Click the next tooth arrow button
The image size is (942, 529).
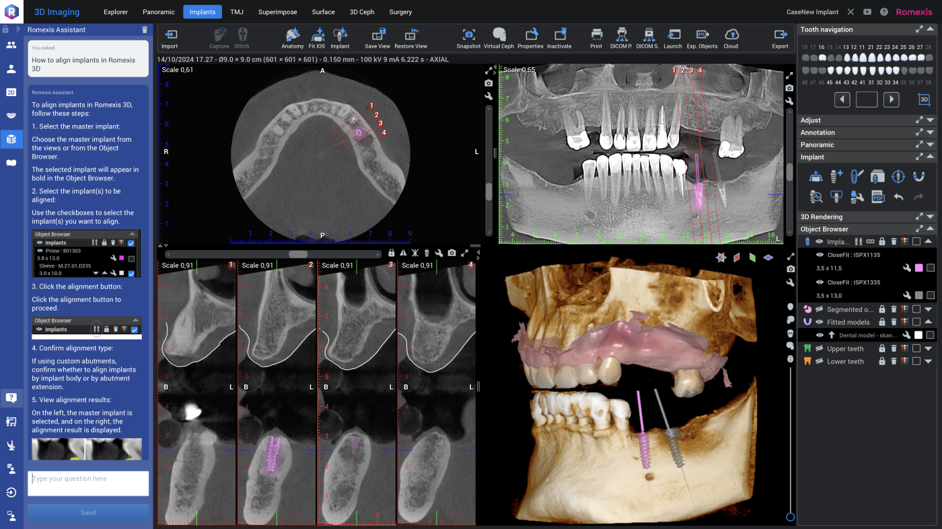tap(891, 99)
